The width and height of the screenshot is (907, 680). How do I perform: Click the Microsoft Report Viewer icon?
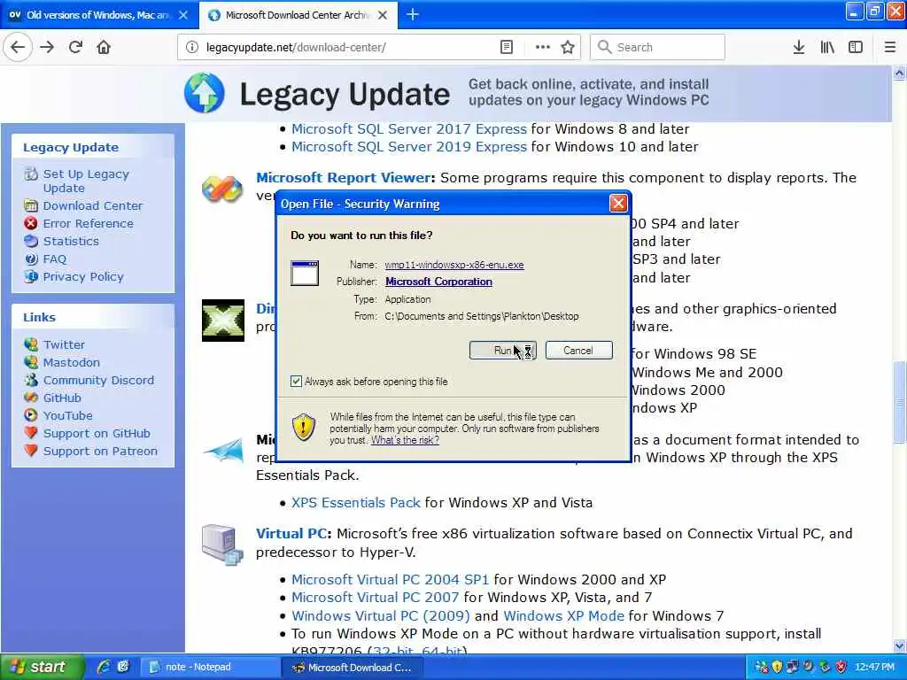(x=222, y=189)
